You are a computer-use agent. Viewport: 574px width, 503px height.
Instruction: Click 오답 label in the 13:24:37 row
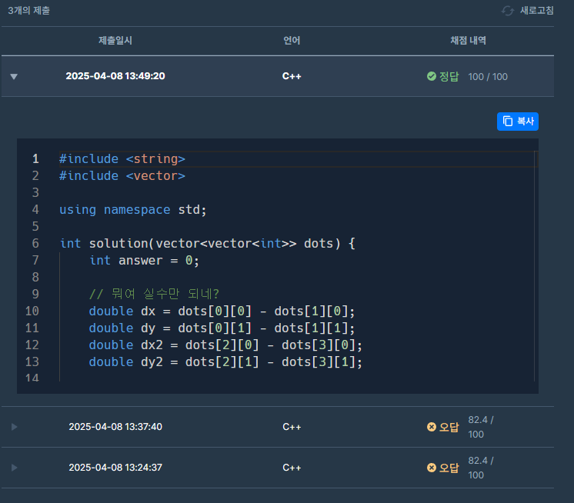click(x=449, y=468)
